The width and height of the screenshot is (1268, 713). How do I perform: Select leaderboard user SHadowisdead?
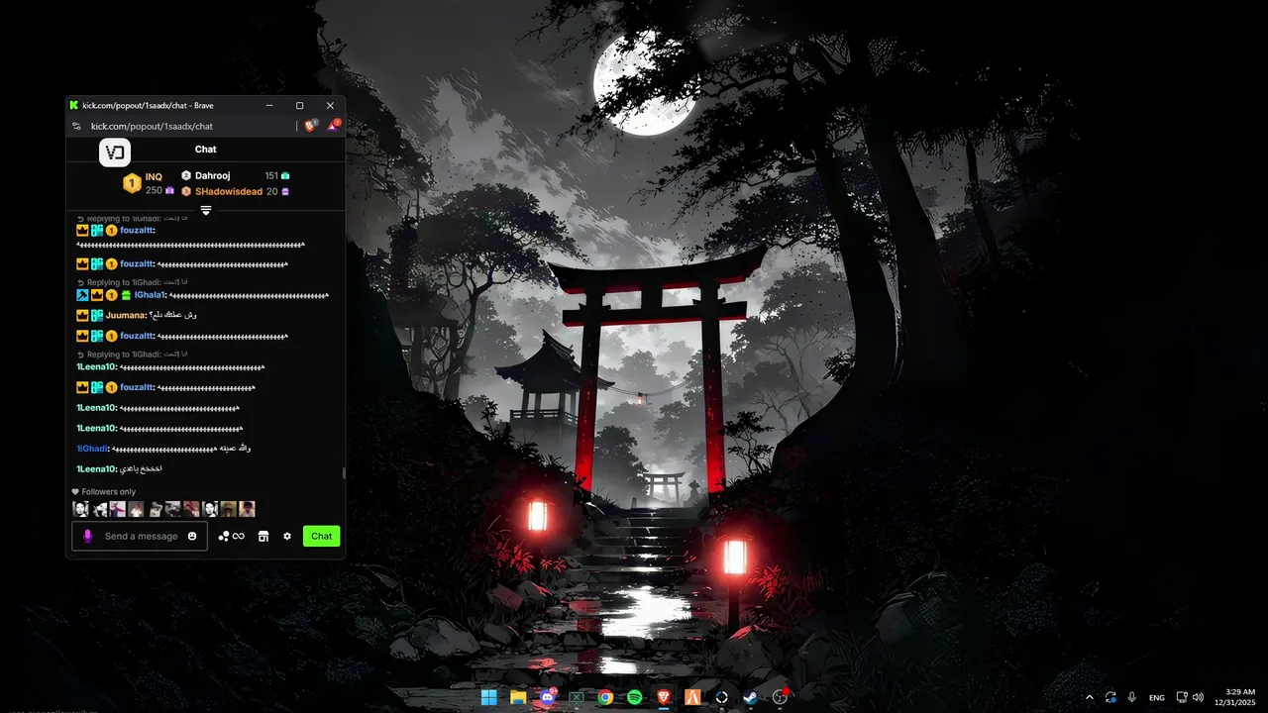[229, 191]
